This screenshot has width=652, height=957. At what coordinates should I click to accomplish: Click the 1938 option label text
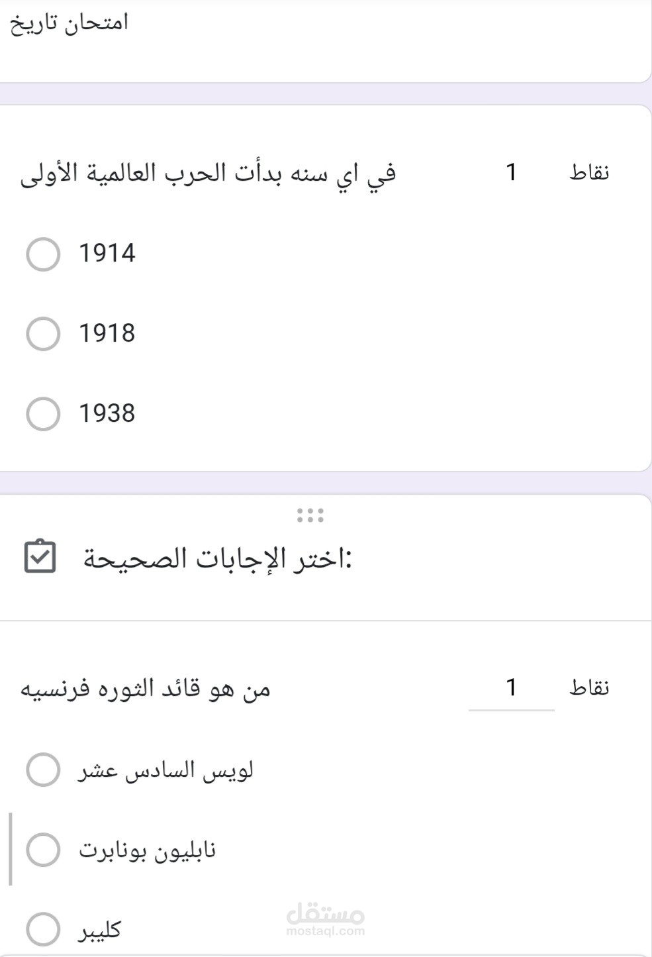(x=107, y=413)
